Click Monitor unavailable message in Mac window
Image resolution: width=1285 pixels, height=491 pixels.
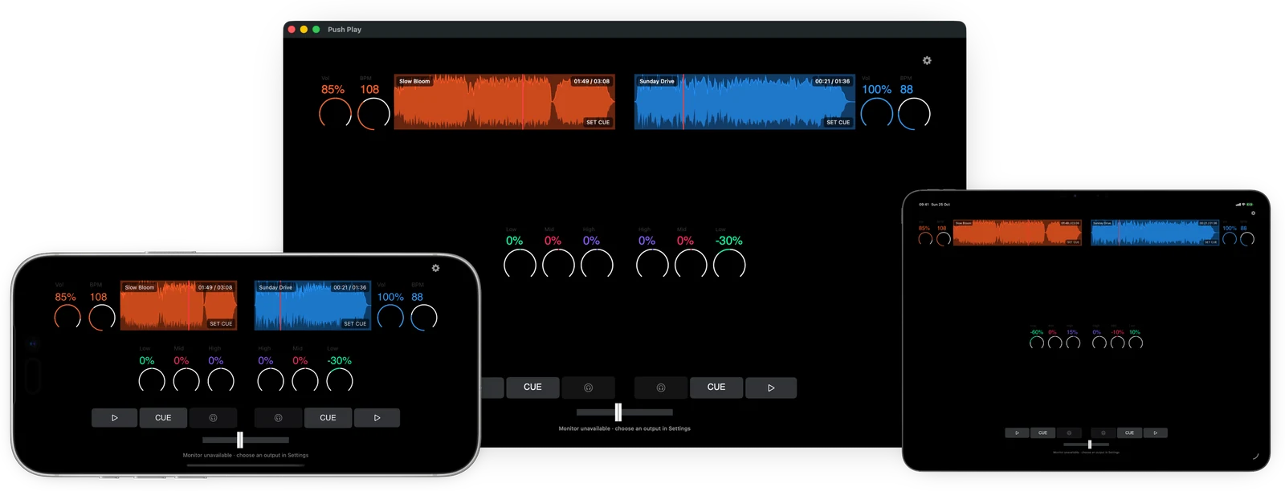[625, 428]
